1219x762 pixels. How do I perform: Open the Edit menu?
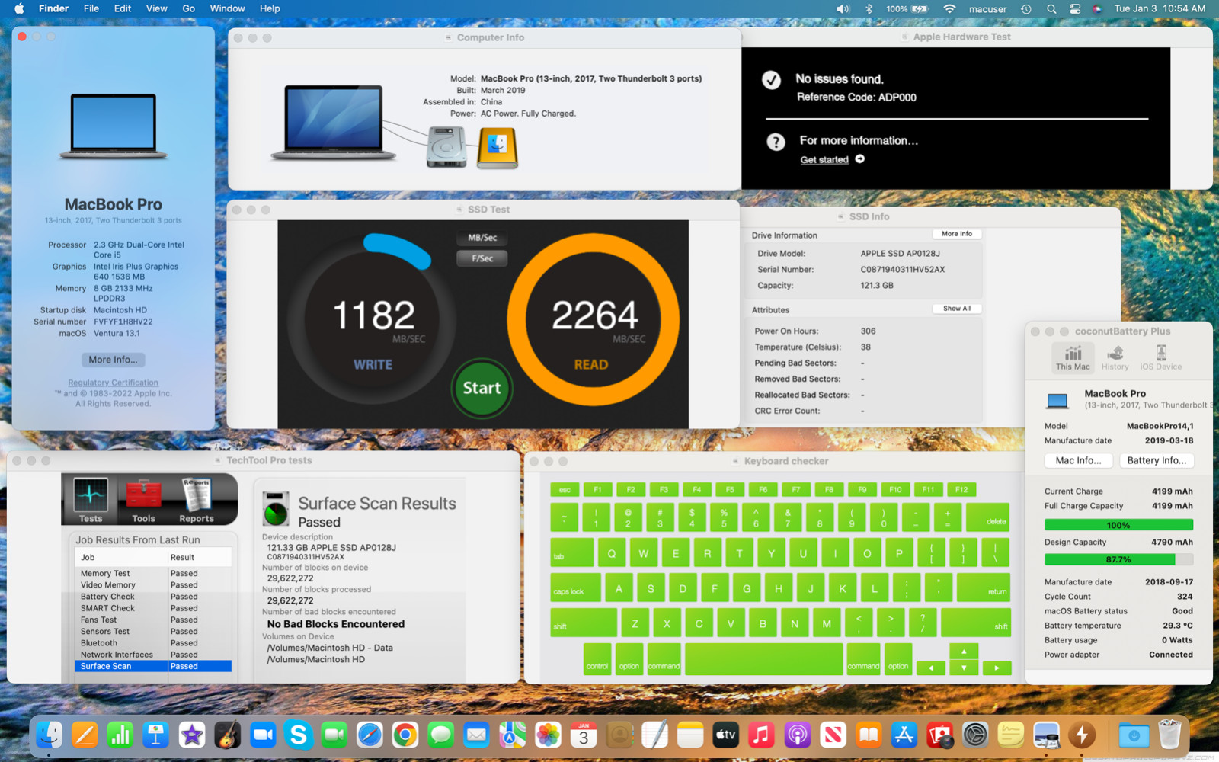coord(123,9)
